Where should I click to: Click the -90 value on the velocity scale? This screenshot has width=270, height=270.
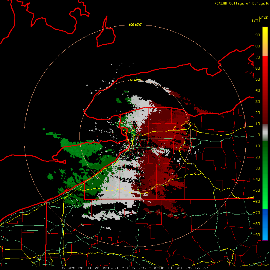(256, 235)
